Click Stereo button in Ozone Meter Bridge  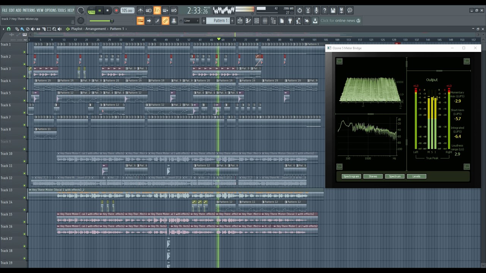point(373,176)
